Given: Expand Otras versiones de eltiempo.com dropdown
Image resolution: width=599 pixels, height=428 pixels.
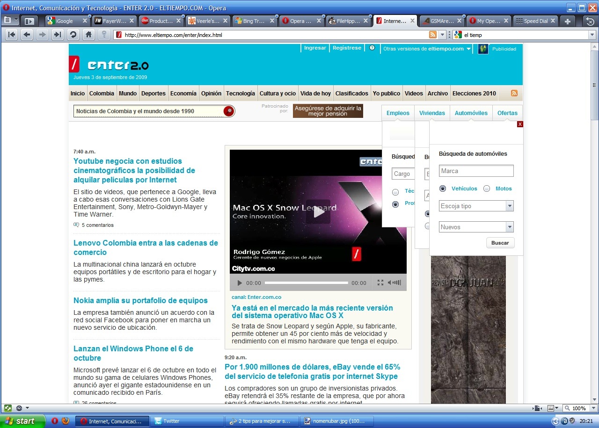Looking at the screenshot, I should (x=427, y=49).
